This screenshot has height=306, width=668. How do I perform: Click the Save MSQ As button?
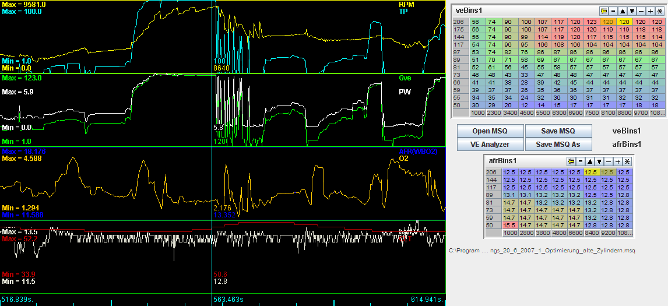(558, 145)
